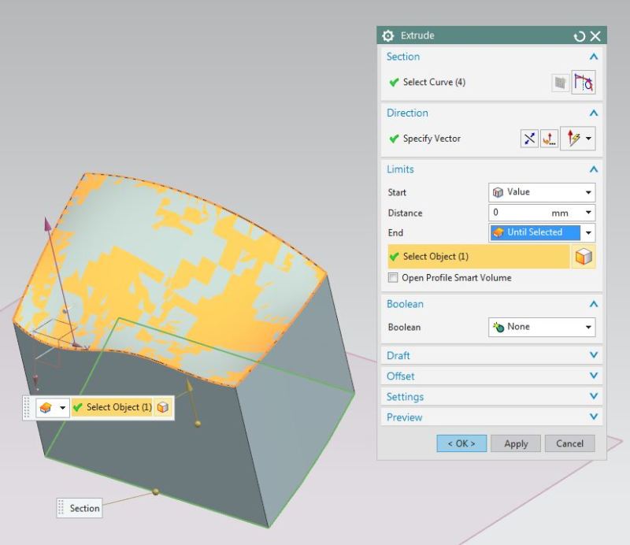Click the section handle dot on the green sketch edge
Viewport: 630px width, 545px height.
(x=156, y=491)
